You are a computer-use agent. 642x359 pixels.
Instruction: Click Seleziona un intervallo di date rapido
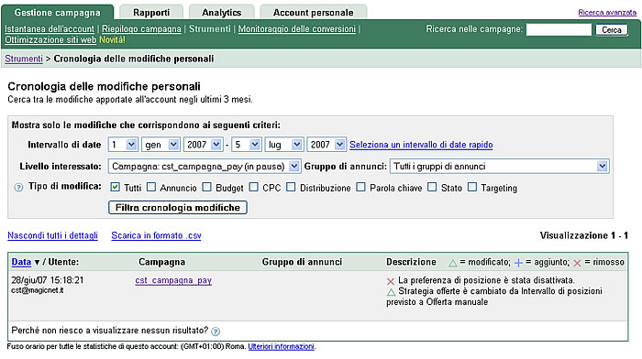coord(421,145)
